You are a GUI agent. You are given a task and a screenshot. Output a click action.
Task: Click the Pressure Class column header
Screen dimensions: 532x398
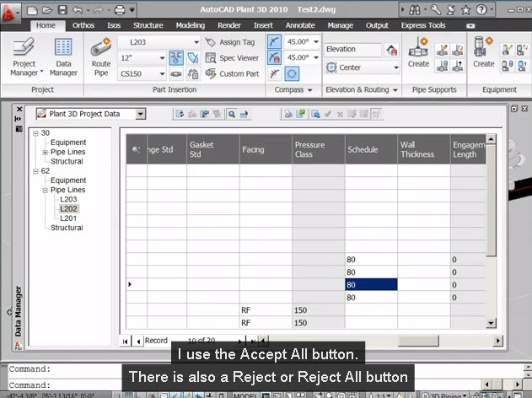(x=318, y=149)
